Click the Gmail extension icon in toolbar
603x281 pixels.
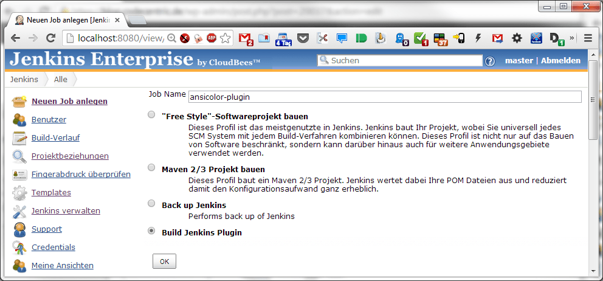pyautogui.click(x=245, y=38)
